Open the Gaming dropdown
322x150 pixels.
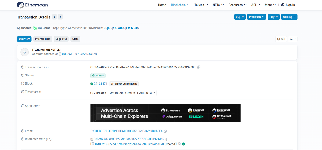coord(289,17)
